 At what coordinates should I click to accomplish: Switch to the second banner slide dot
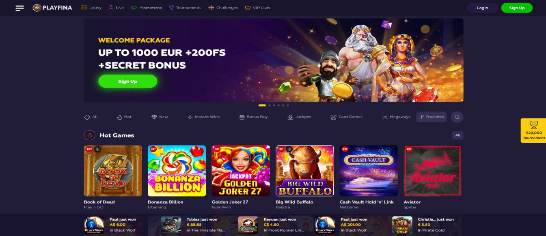(269, 105)
